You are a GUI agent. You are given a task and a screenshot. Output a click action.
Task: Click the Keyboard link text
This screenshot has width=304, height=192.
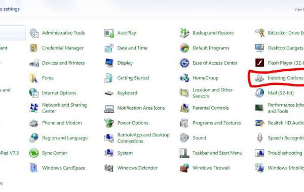click(127, 93)
